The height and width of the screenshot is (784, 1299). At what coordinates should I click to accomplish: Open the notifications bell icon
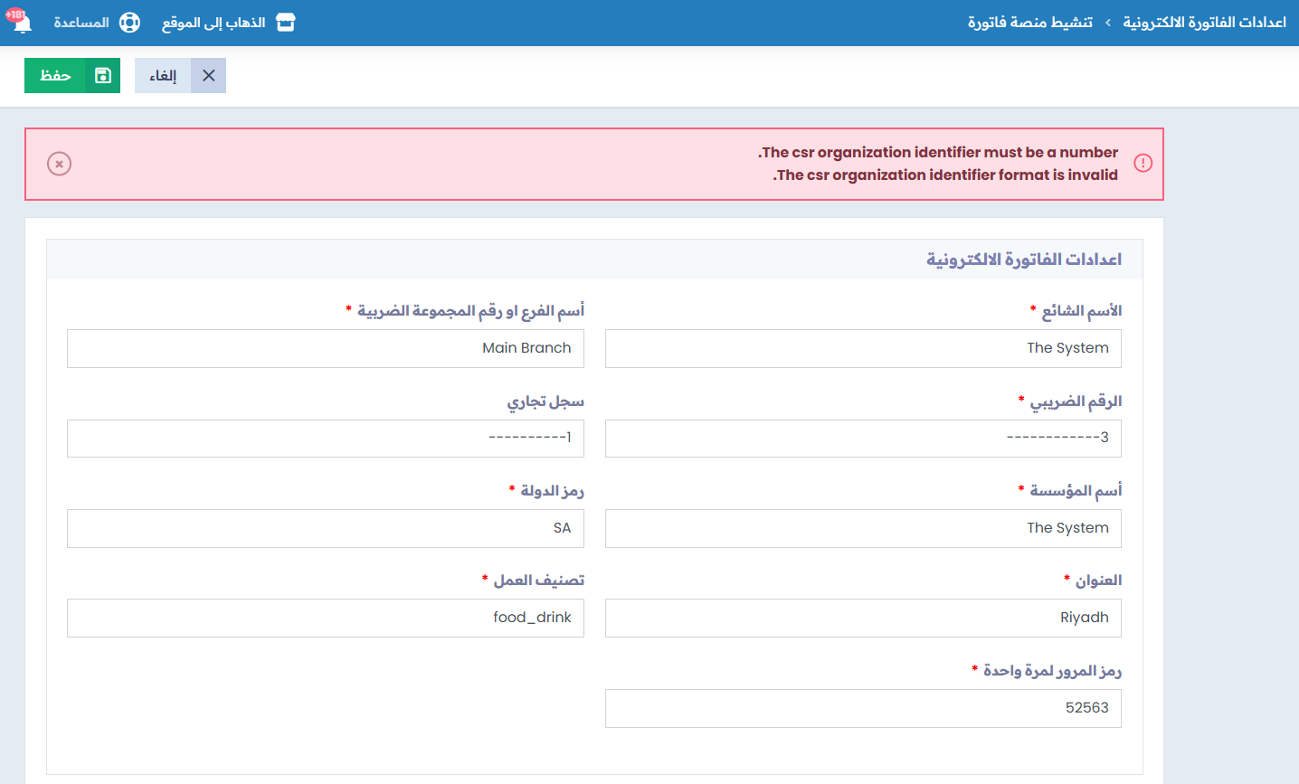[x=22, y=24]
